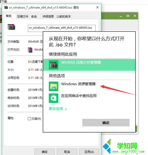Click 应用(A) button in properties window

89,152
